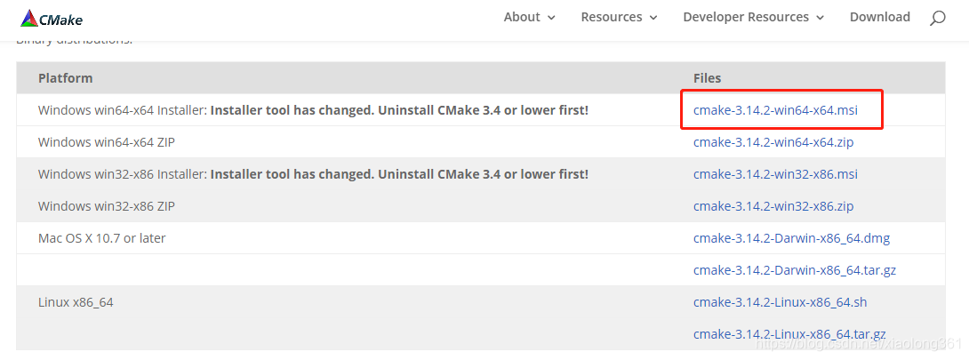Screen dimensions: 969x360
Task: Expand the About menu chevron
Action: (x=551, y=19)
